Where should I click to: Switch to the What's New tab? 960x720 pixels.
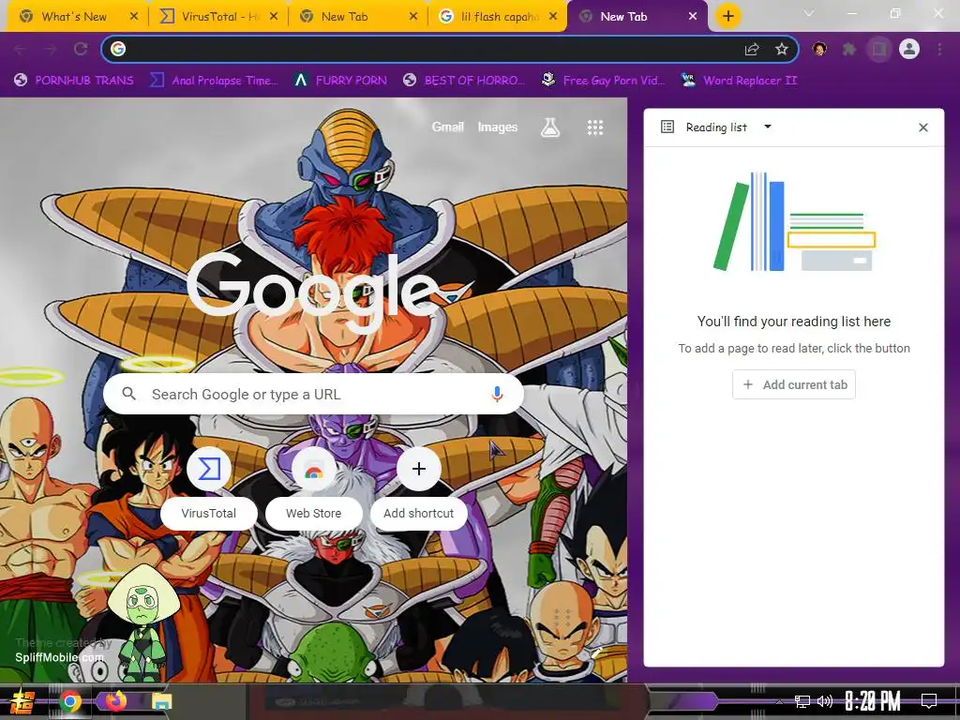(x=73, y=17)
